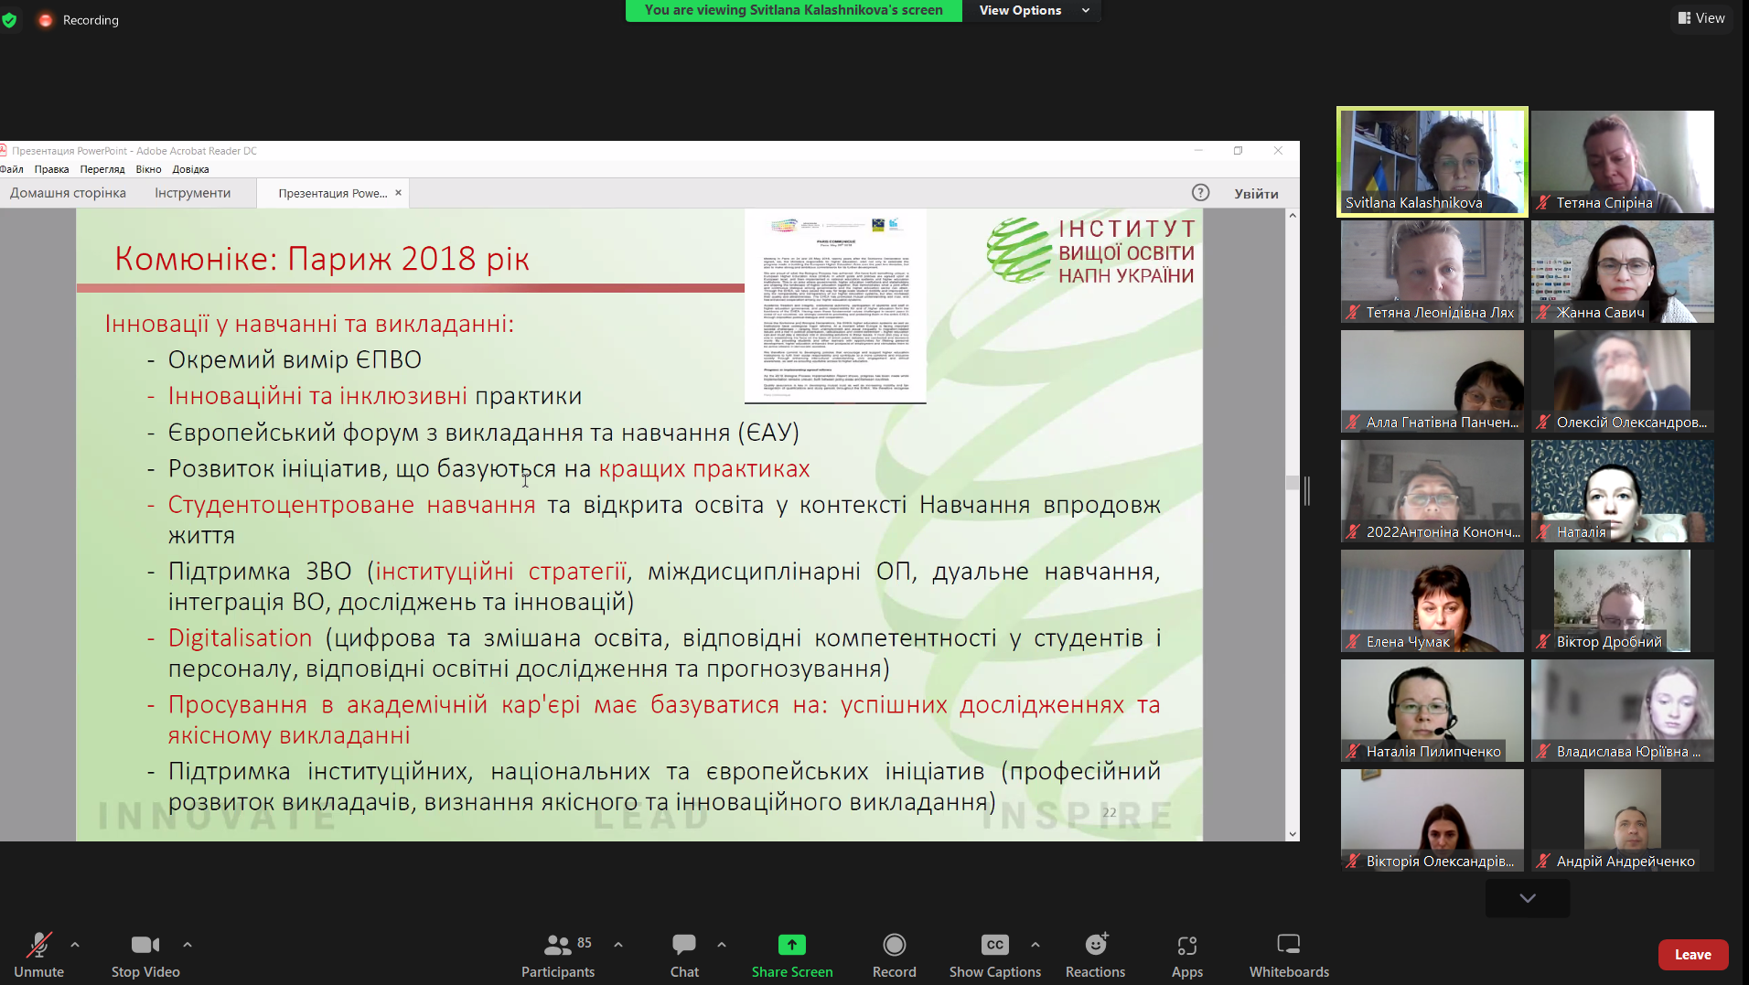Start recording with the Record button
The width and height of the screenshot is (1749, 985).
point(894,955)
